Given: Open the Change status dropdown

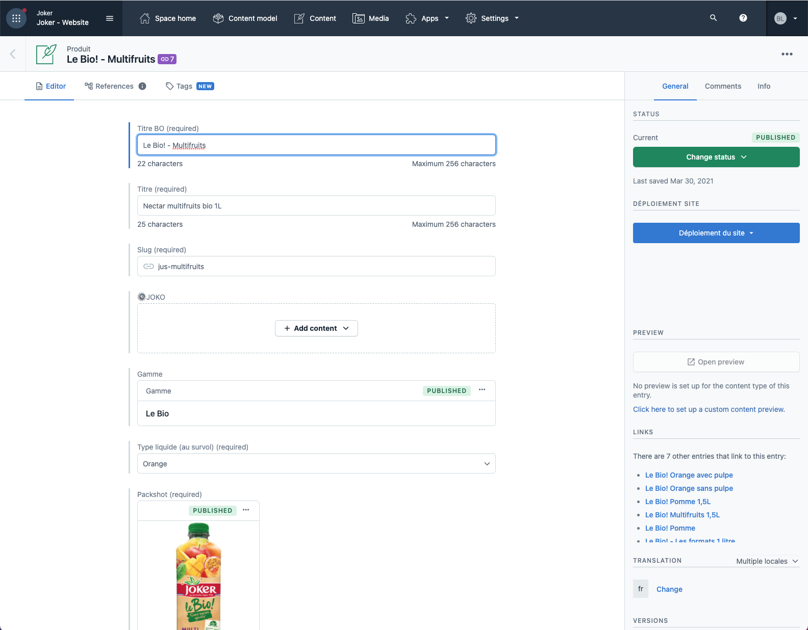Looking at the screenshot, I should click(x=716, y=157).
